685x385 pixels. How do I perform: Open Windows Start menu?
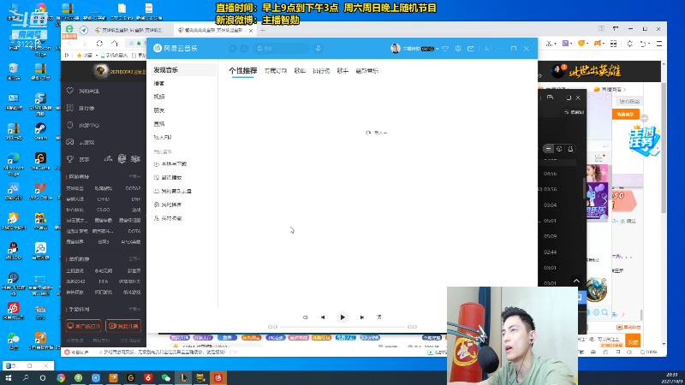pos(9,378)
